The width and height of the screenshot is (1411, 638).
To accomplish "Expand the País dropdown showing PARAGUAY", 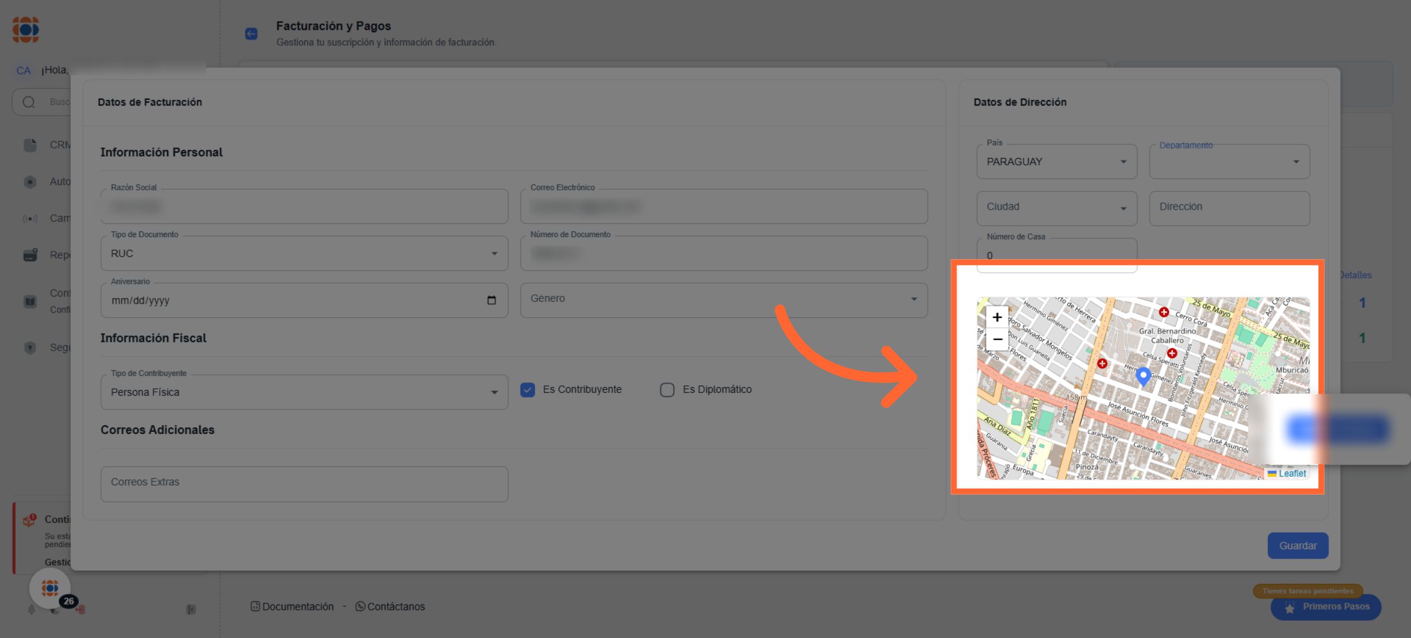I will click(x=1056, y=162).
